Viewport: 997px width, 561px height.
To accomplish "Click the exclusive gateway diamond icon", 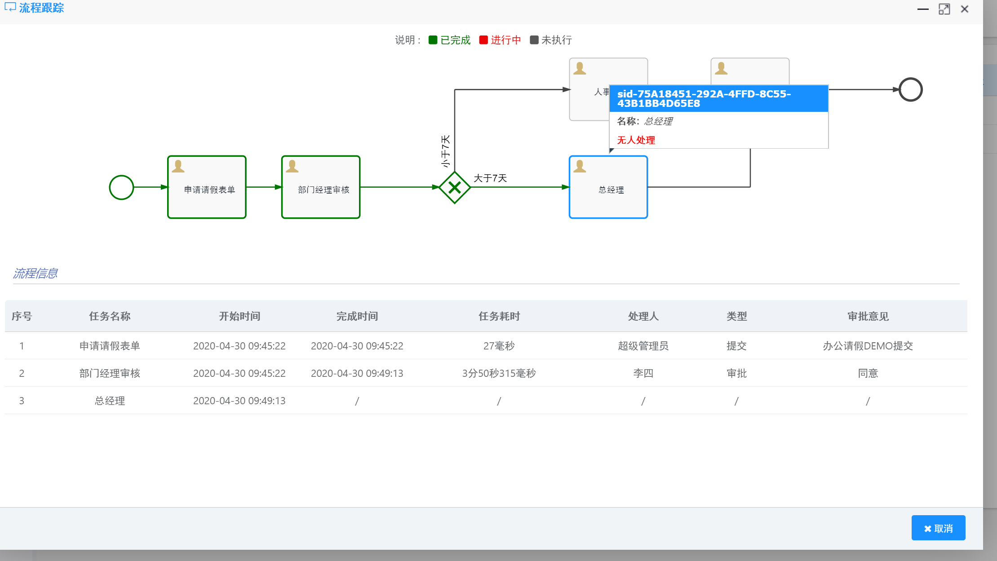I will pyautogui.click(x=455, y=187).
